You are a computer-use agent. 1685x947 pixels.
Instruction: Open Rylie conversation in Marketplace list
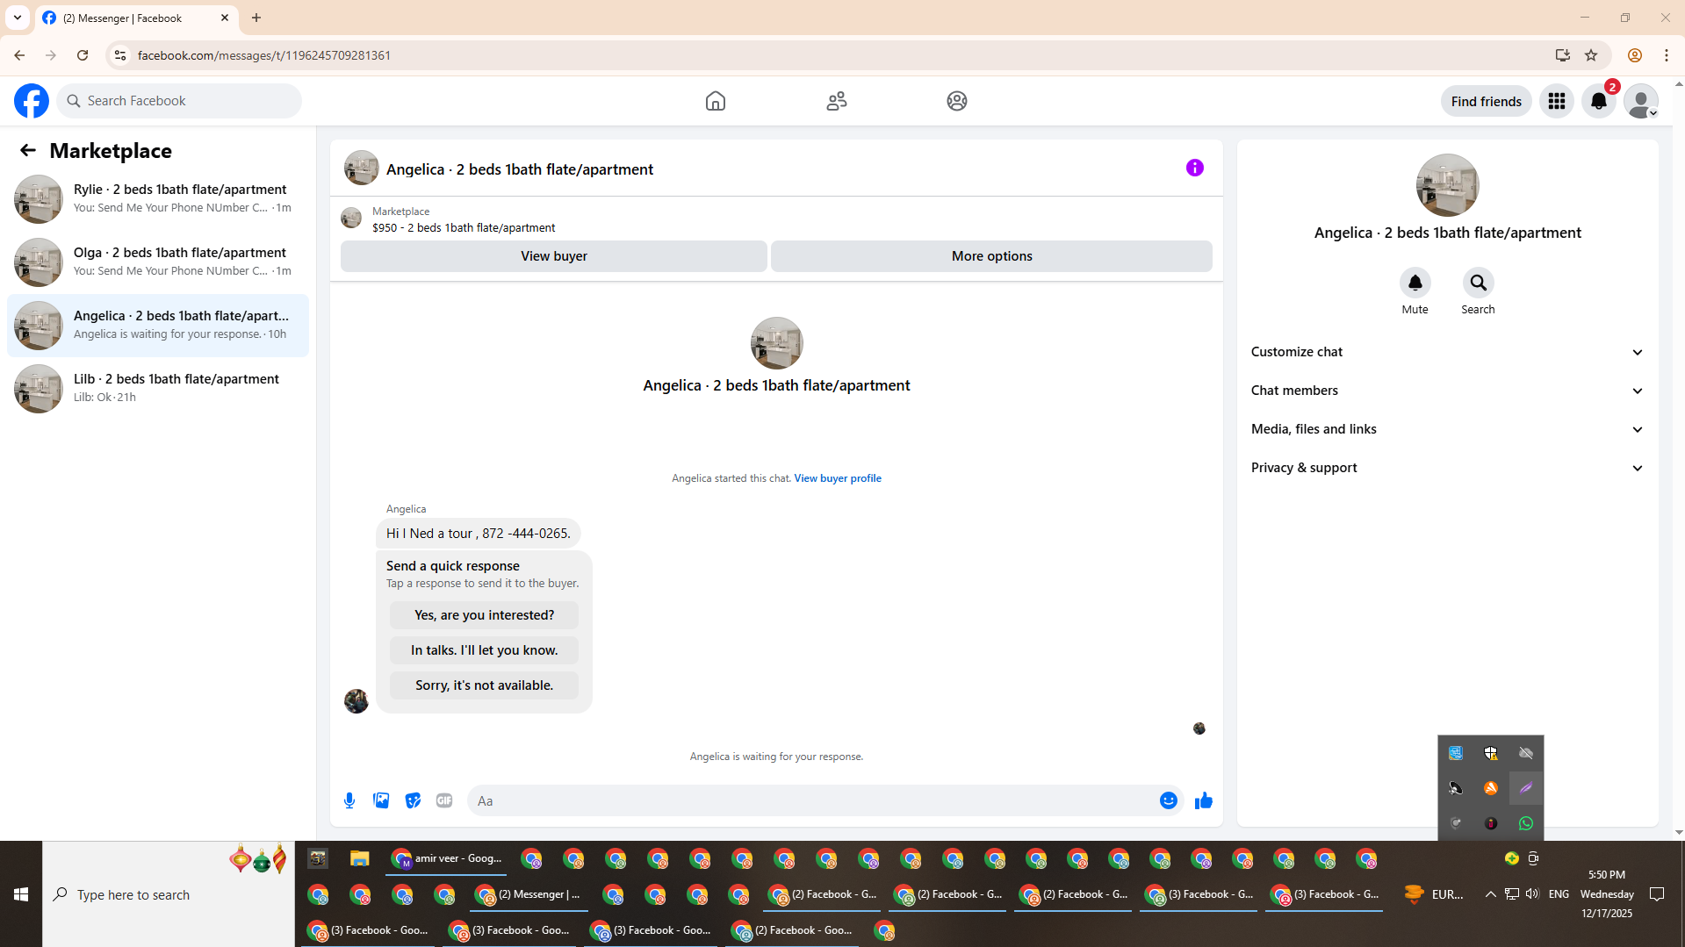pyautogui.click(x=158, y=199)
